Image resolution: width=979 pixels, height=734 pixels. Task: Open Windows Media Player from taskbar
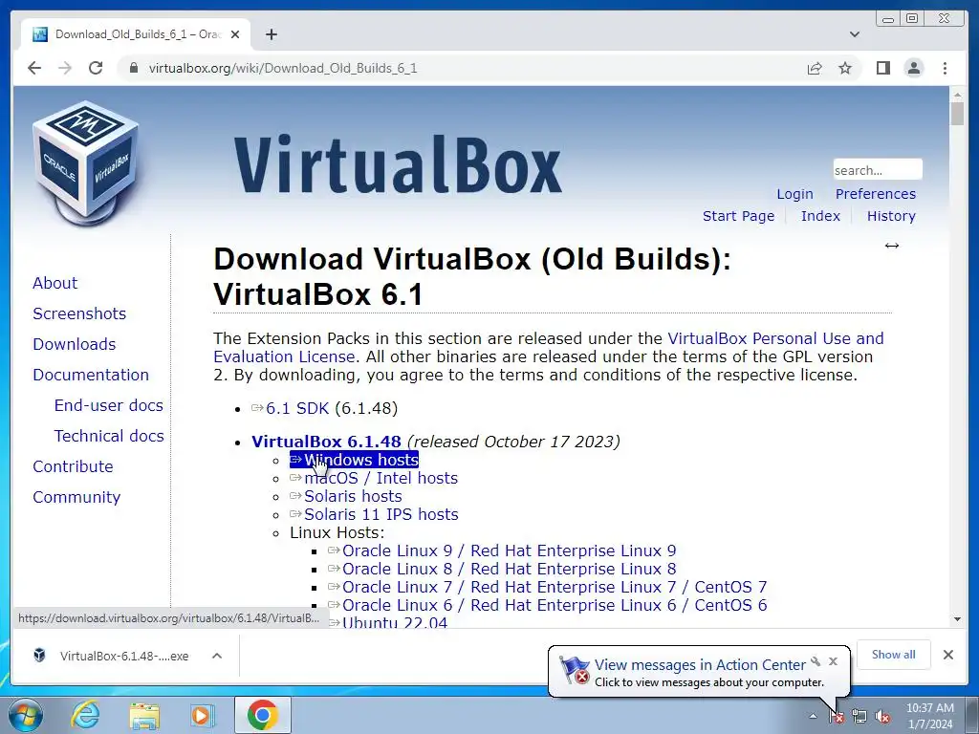pyautogui.click(x=203, y=715)
